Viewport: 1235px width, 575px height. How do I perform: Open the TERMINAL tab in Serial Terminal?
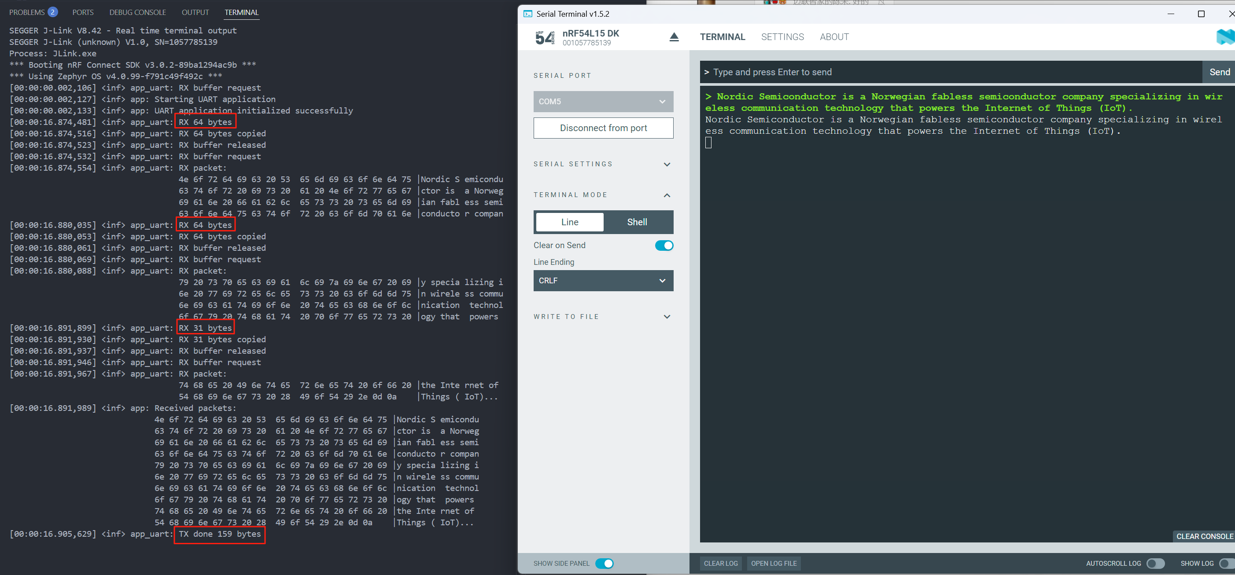click(x=722, y=37)
